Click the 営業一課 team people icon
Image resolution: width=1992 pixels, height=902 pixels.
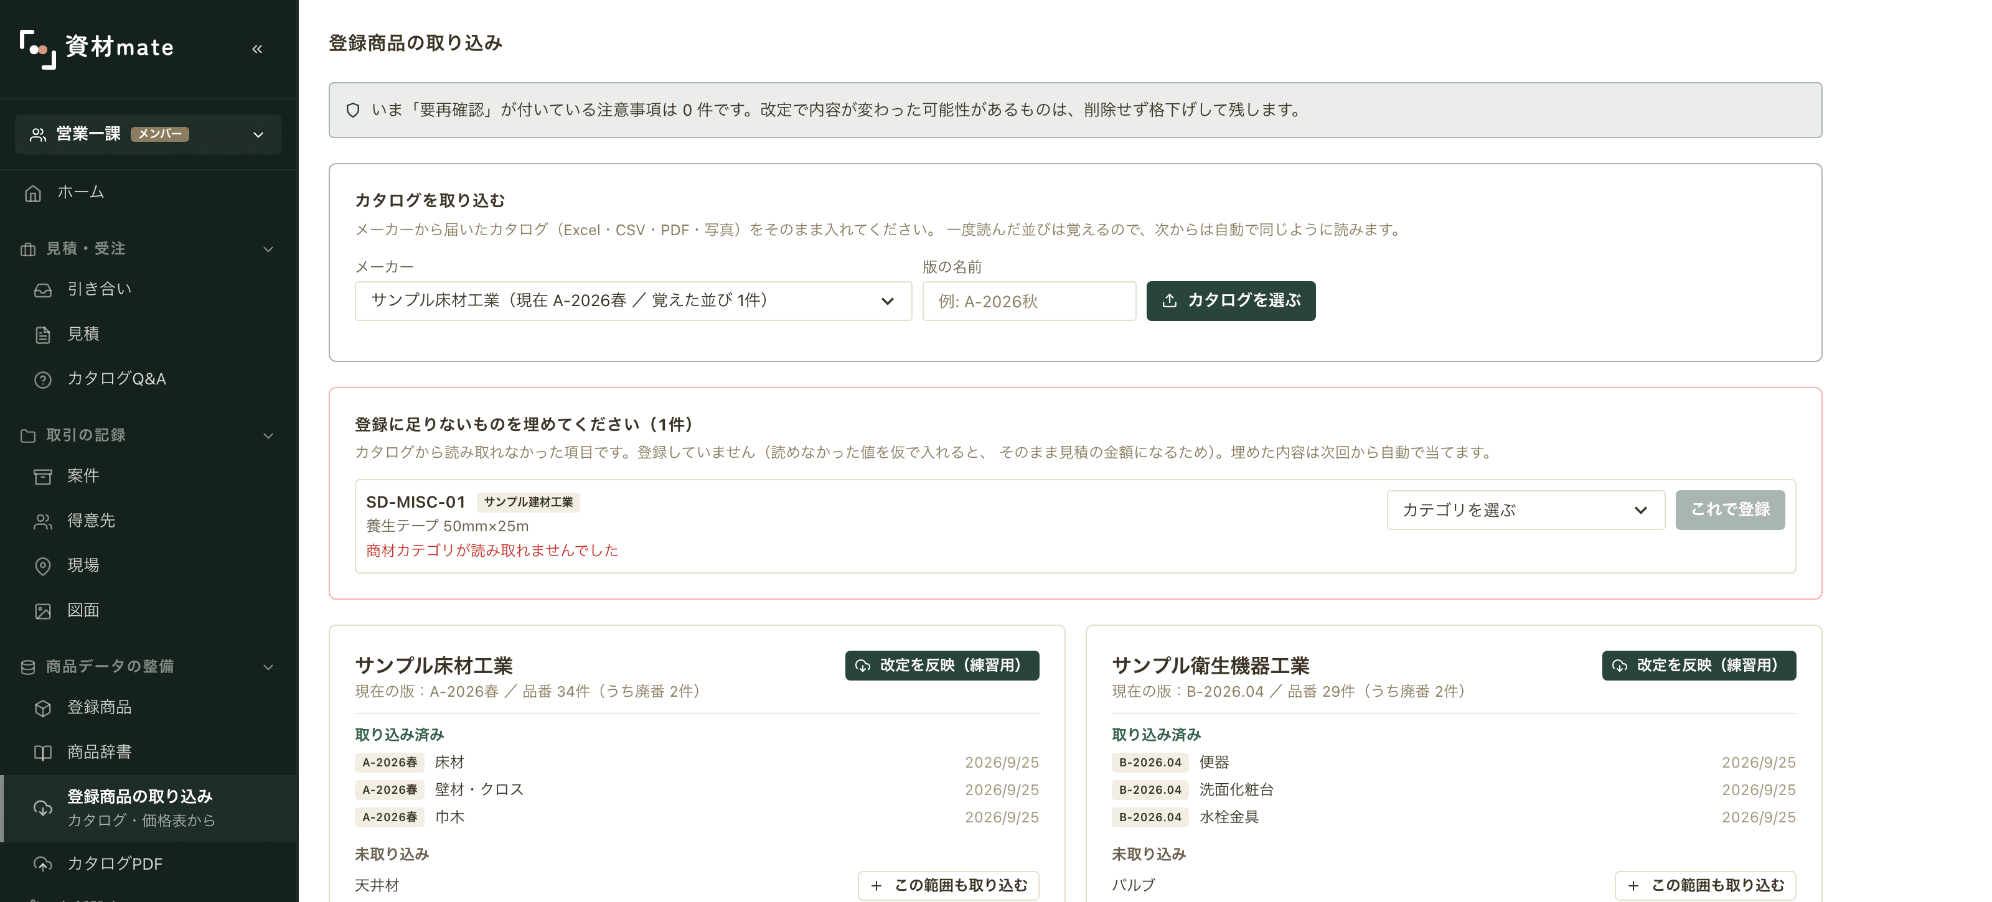pyautogui.click(x=37, y=134)
